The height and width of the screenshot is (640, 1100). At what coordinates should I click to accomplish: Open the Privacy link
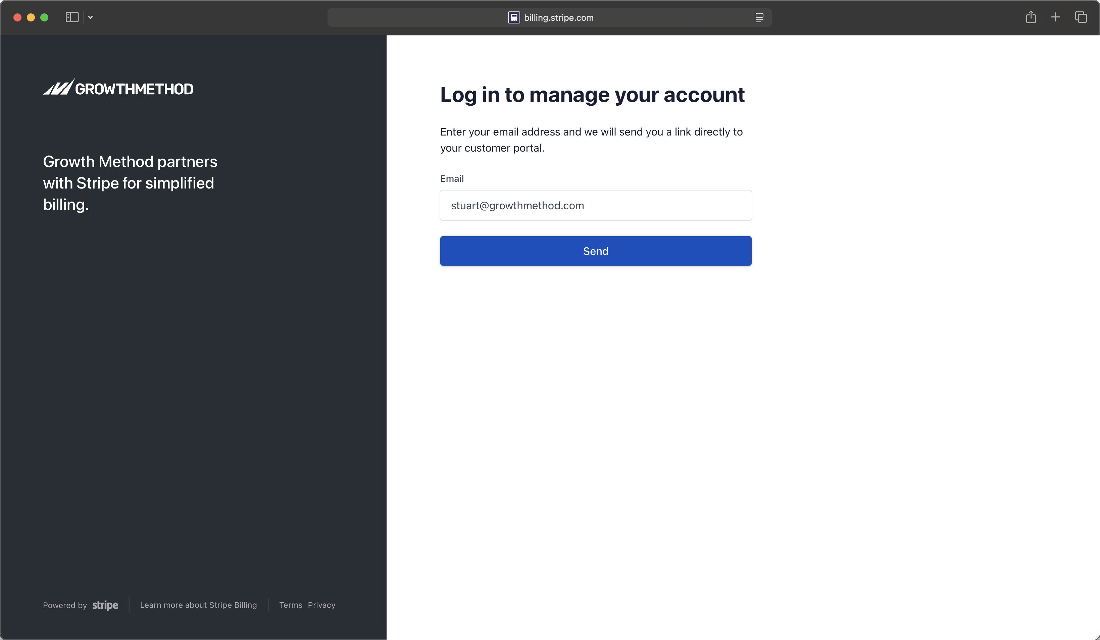(x=321, y=605)
